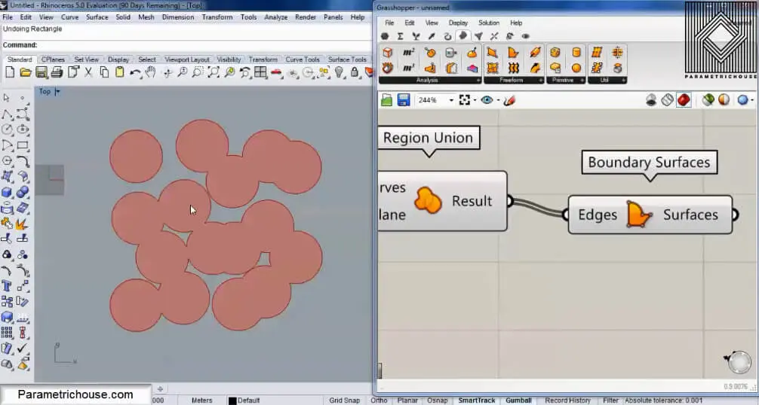Select the Pan hand tool in Rhino
Viewport: 759px width, 405px height.
(x=151, y=72)
